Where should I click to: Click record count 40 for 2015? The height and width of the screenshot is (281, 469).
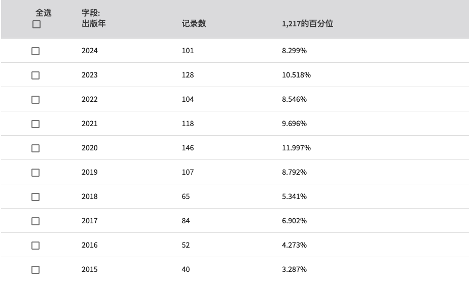186,269
